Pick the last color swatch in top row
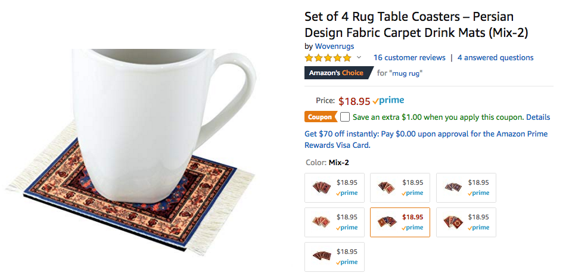The height and width of the screenshot is (279, 569). pos(466,188)
